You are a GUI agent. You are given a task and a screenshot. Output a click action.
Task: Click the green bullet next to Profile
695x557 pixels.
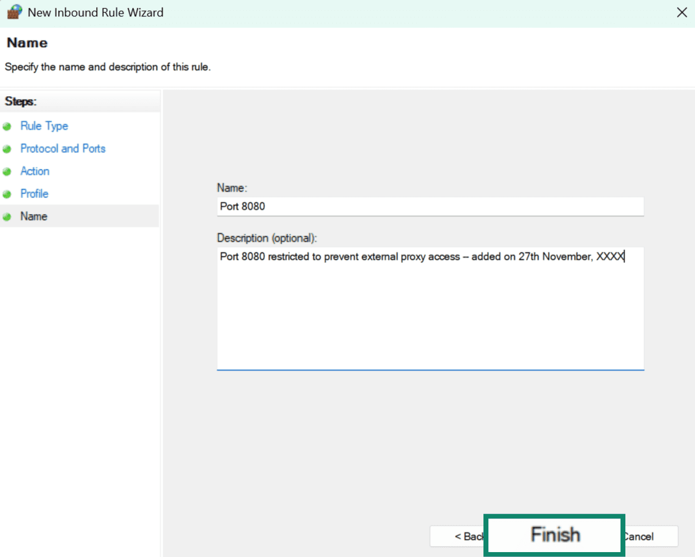[x=7, y=194]
